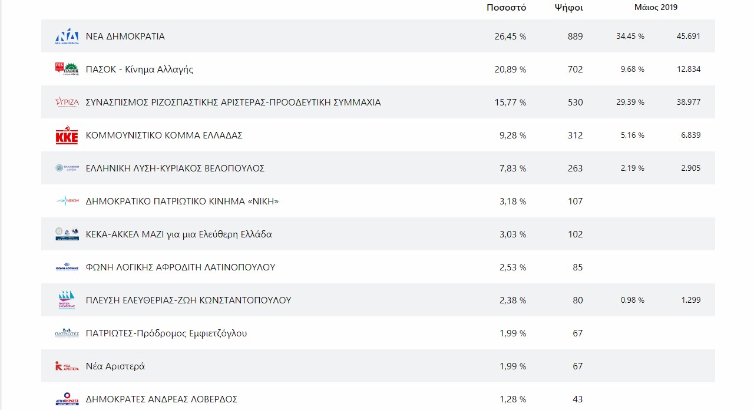Click the Πλεύση Ελευθερίας sailboat logo

[x=67, y=300]
